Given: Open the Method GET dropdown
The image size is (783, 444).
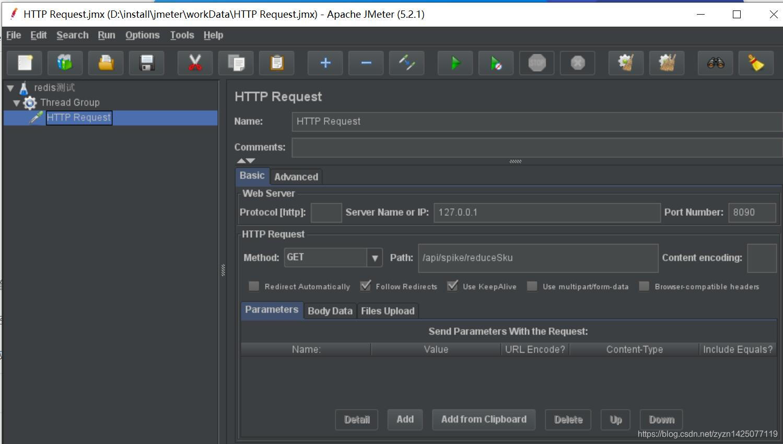Looking at the screenshot, I should coord(375,258).
